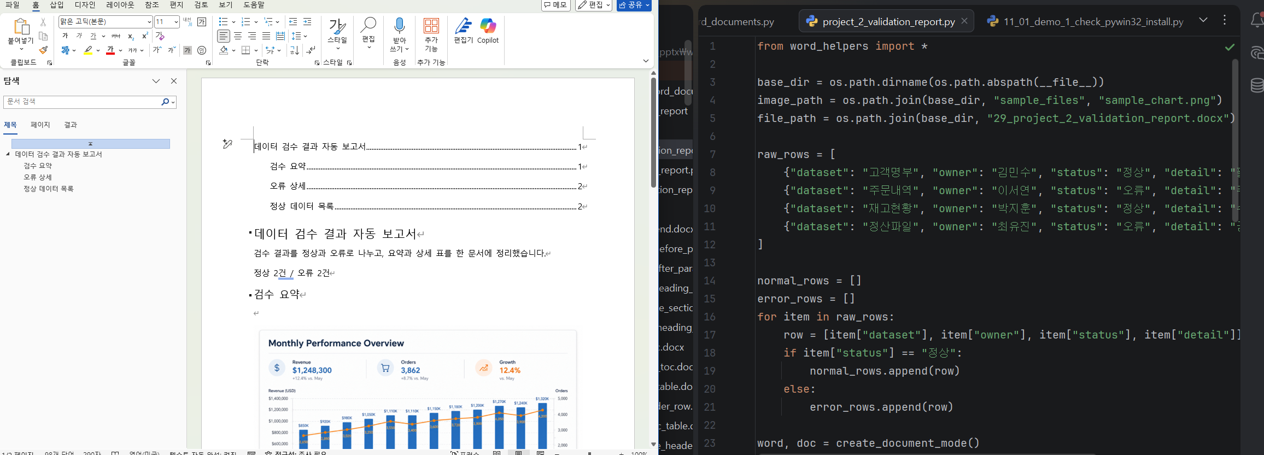Image resolution: width=1264 pixels, height=455 pixels.
Task: Open numbered list dropdown arrow
Action: pos(256,22)
